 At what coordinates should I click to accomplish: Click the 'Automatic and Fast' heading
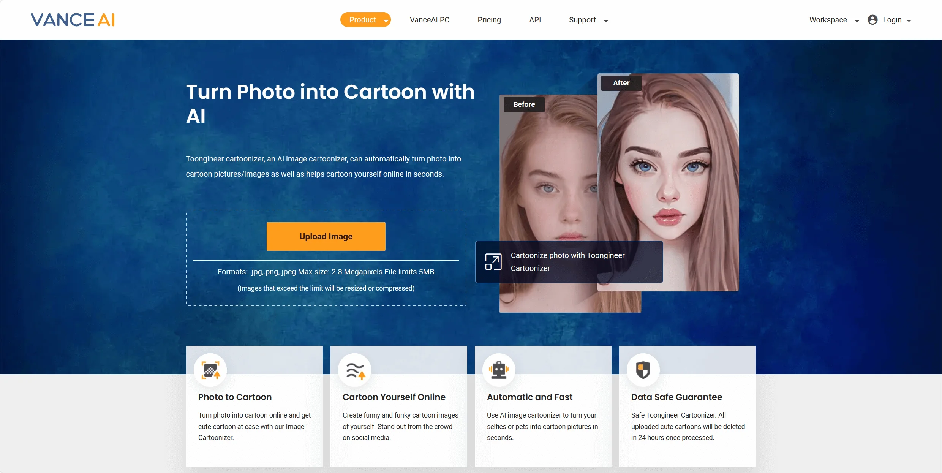tap(529, 397)
